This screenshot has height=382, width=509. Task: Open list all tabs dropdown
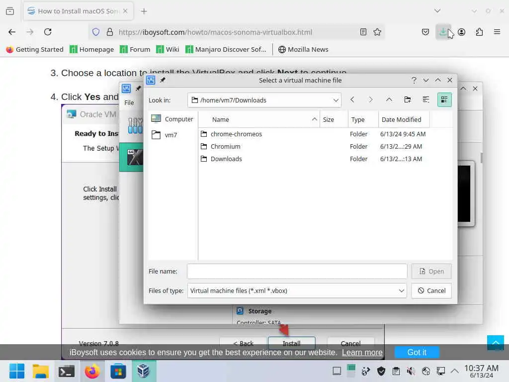[x=437, y=11]
